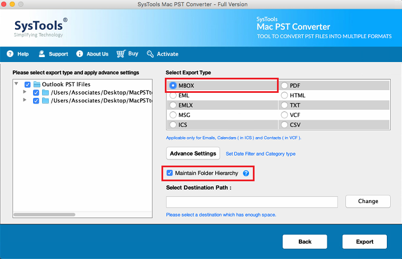Collapse the Outlook PST IFiles tree node
The width and height of the screenshot is (402, 259).
coord(16,83)
